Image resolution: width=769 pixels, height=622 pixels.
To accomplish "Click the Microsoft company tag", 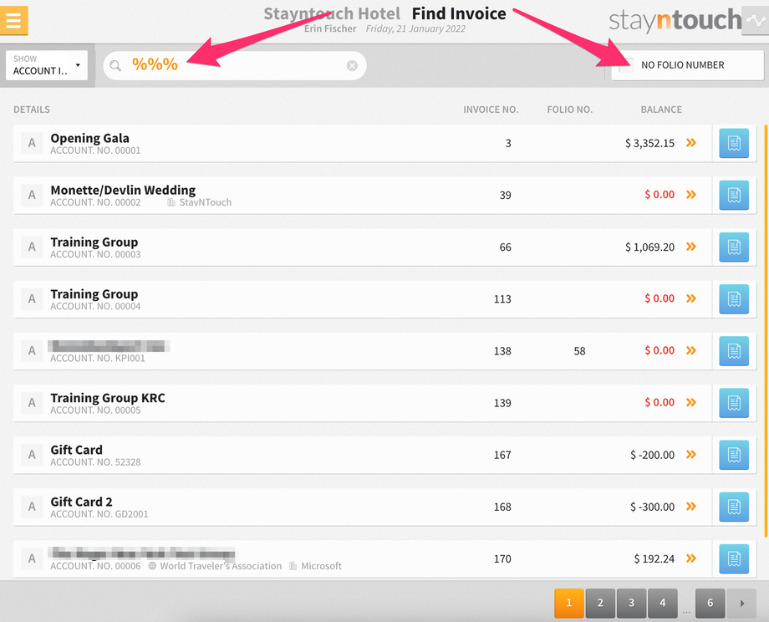I will pos(315,566).
